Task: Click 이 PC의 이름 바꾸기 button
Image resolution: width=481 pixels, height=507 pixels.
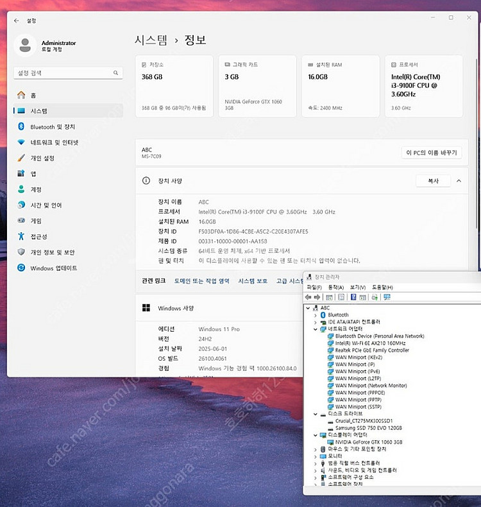Action: [x=432, y=153]
